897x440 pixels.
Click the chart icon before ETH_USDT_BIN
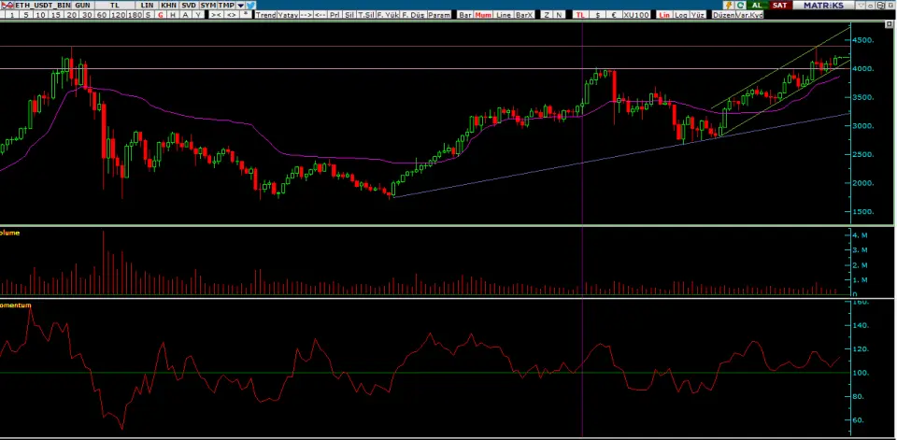coord(7,5)
